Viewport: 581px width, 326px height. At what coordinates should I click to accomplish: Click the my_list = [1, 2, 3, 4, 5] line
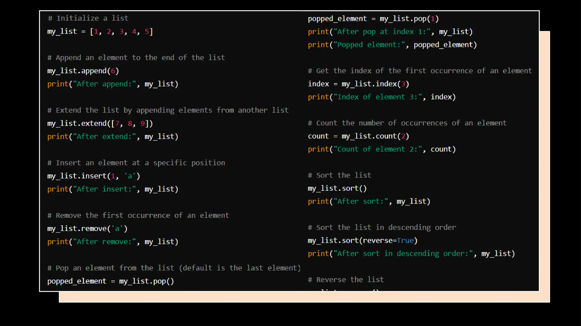[x=100, y=31]
